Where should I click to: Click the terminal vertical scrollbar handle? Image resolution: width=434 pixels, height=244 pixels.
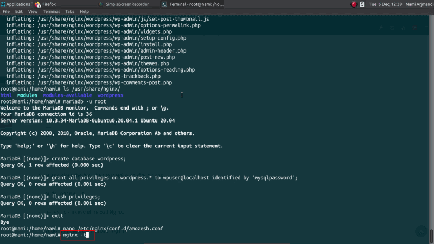pos(431,236)
